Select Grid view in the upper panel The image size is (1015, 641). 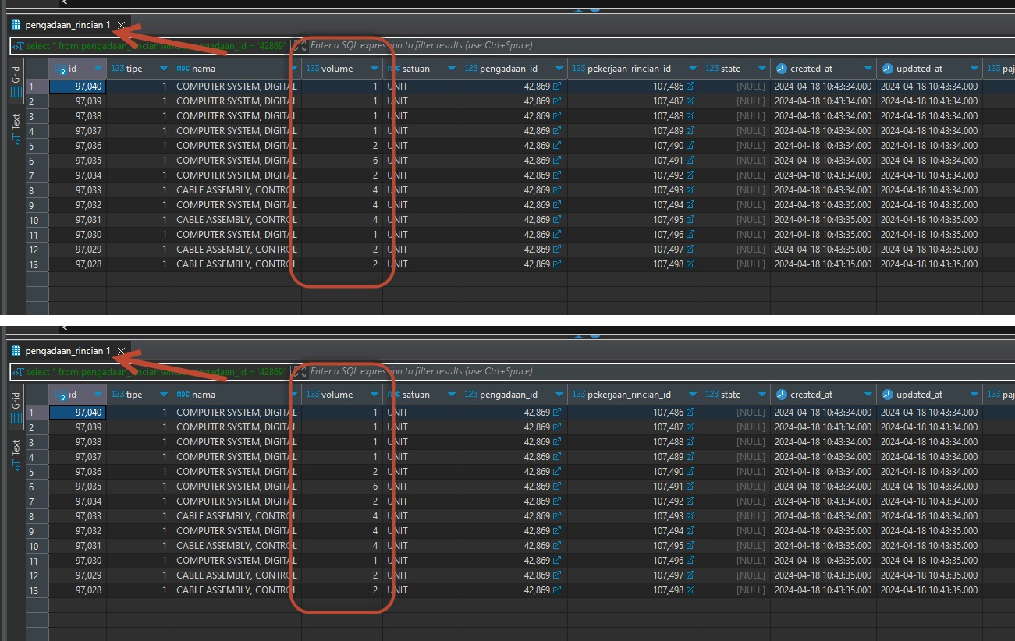[x=16, y=92]
